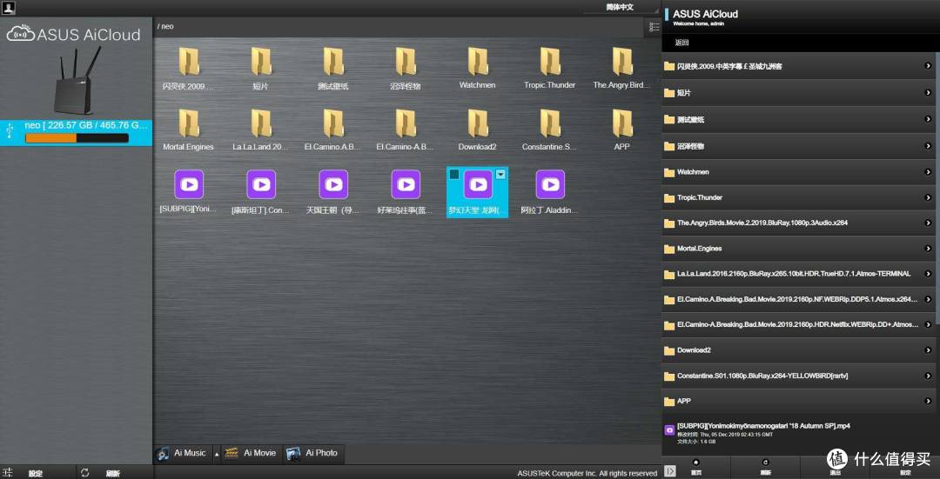Screen dimensions: 940x479
Task: Open the 沼泽怪物 folder icon in grid
Action: pos(406,61)
